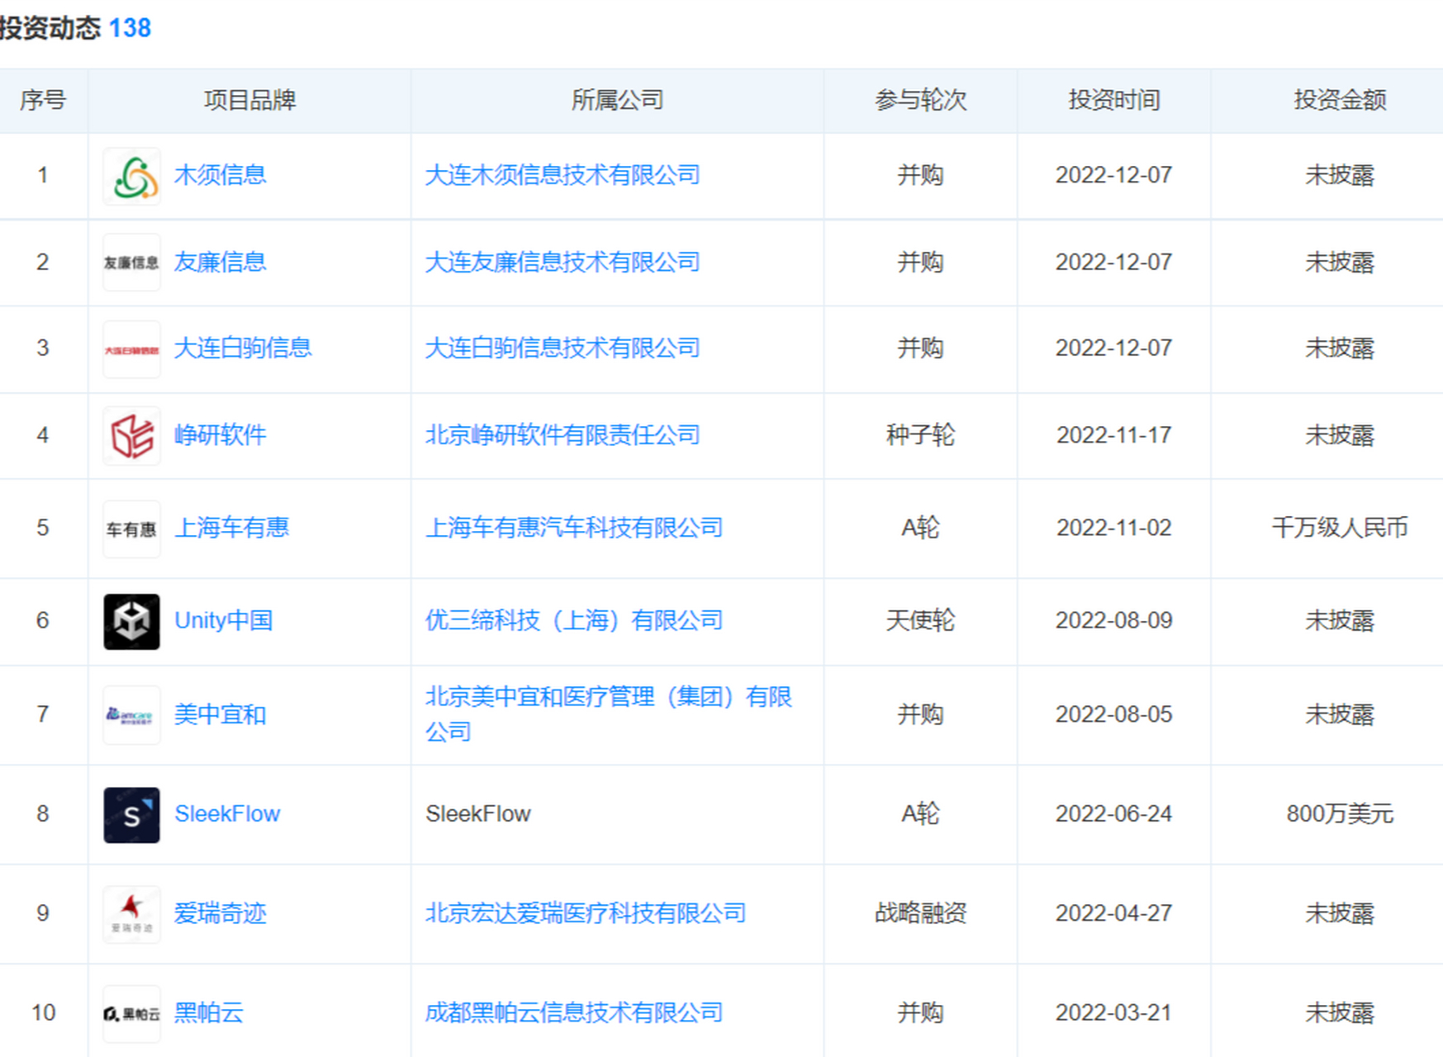The height and width of the screenshot is (1057, 1443).
Task: Select the 天使轮 round cell
Action: (920, 619)
